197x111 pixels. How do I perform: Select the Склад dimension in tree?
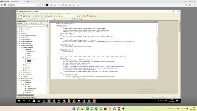(29, 53)
